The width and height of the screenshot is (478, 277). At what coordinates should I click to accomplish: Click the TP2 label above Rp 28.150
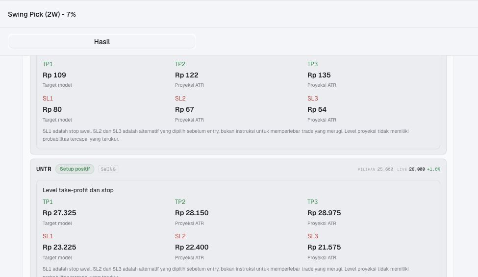point(180,201)
